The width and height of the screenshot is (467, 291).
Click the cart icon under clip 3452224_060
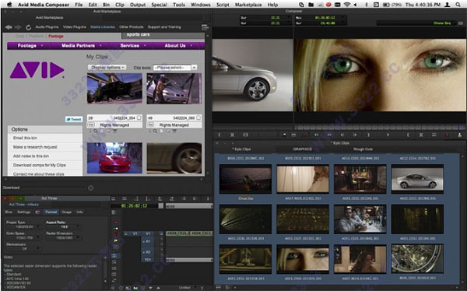[174, 131]
